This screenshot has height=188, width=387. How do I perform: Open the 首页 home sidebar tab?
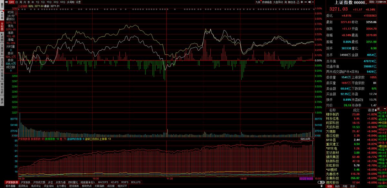[x=2, y=5]
